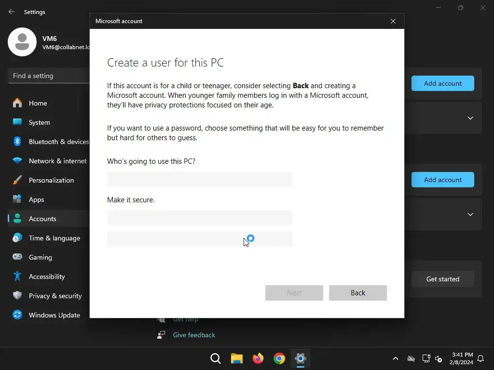Click the Home house icon
Viewport: 494px width, 370px height.
point(17,103)
